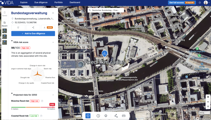Screen dimensions: 211x120
Task: Click Get full access button
Action: point(182,3)
